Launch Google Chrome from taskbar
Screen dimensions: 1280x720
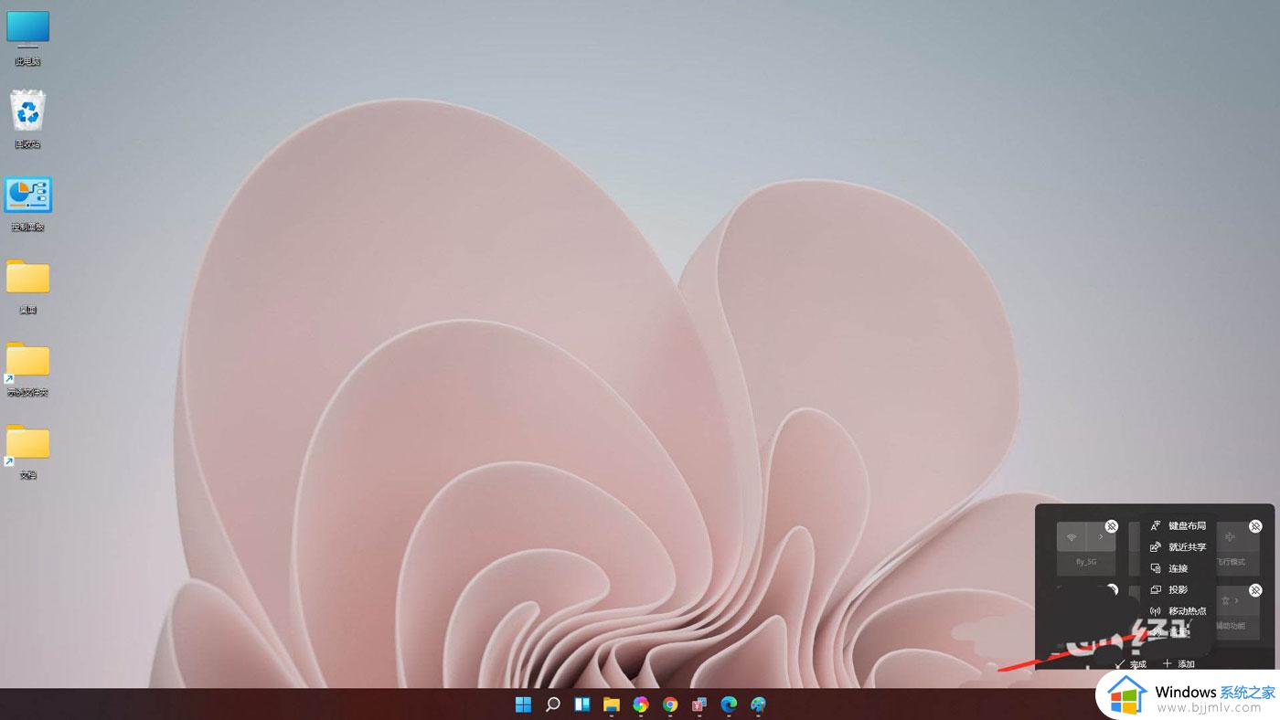[x=670, y=704]
